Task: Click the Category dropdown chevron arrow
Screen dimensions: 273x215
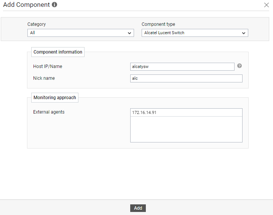Action: click(129, 33)
